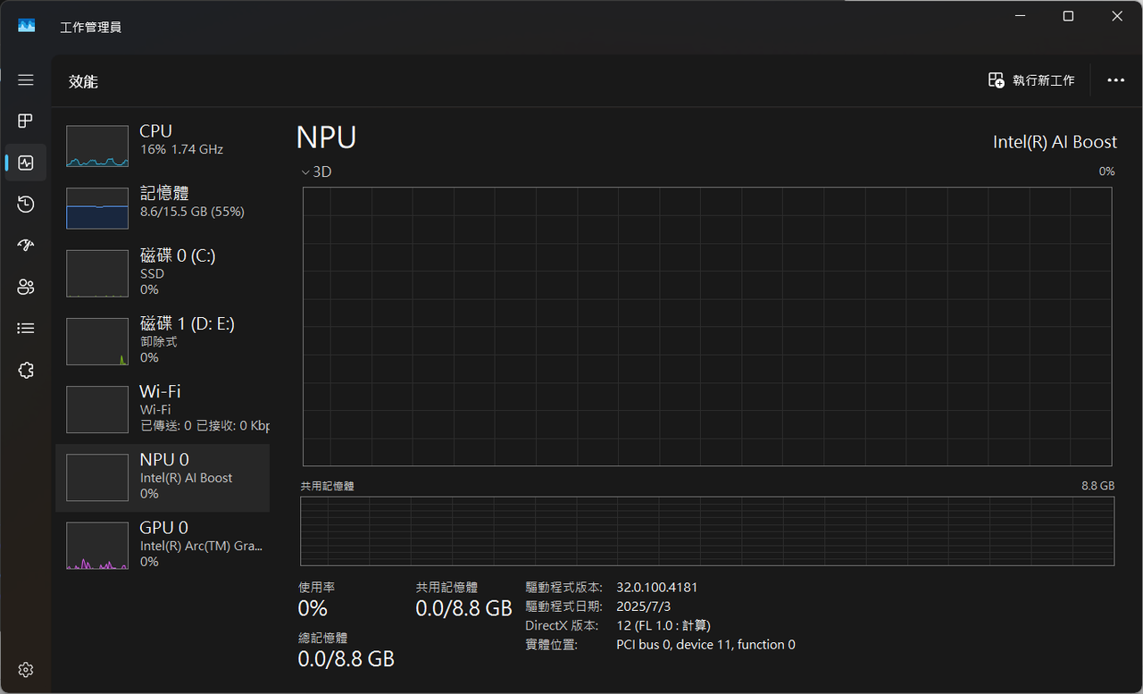Image resolution: width=1143 pixels, height=694 pixels.
Task: Click the GPU 0 mini graph thumbnail
Action: pyautogui.click(x=97, y=546)
